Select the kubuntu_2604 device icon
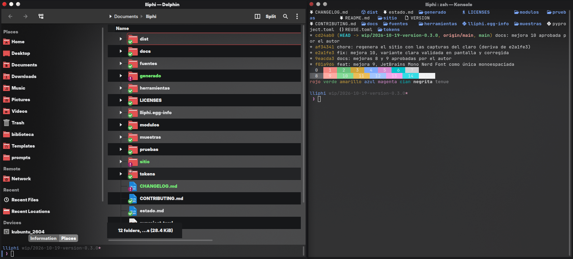Viewport: 573px width, 259px height. click(x=6, y=232)
